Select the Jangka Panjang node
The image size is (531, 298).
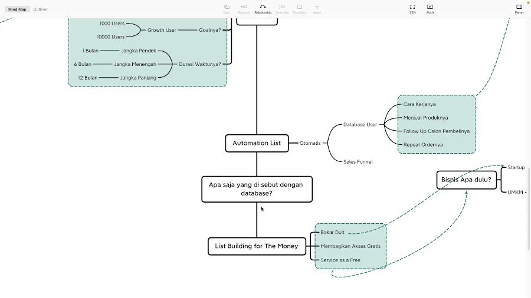[138, 78]
